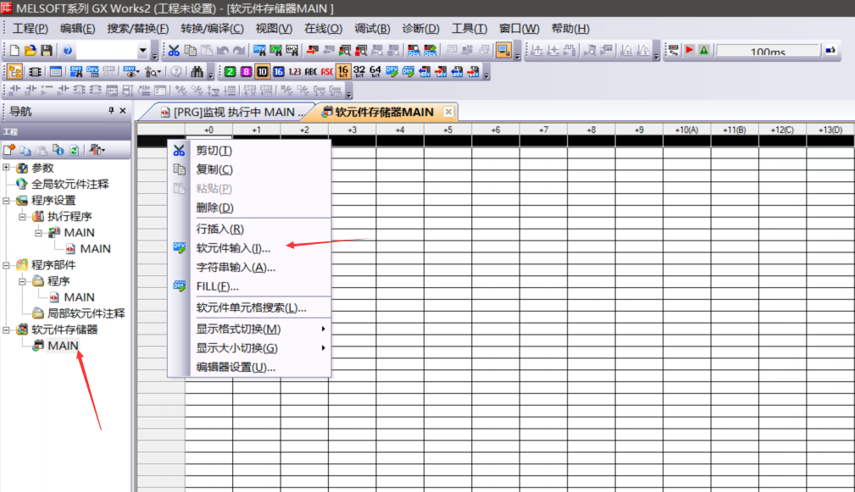Choose 字符串输入(A)... from context menu

[x=250, y=267]
